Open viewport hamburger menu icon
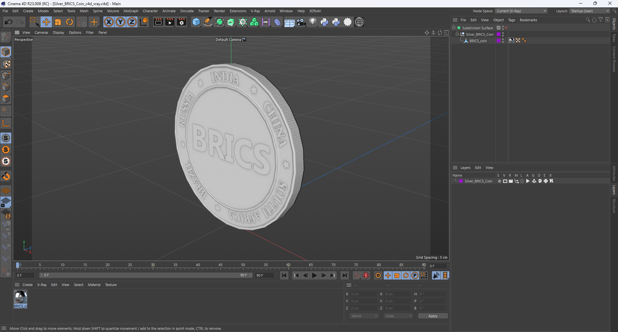The image size is (618, 332). [x=17, y=32]
